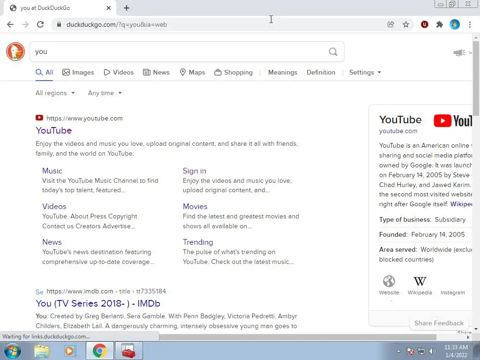Switch to the Shopping tab

coord(233,72)
